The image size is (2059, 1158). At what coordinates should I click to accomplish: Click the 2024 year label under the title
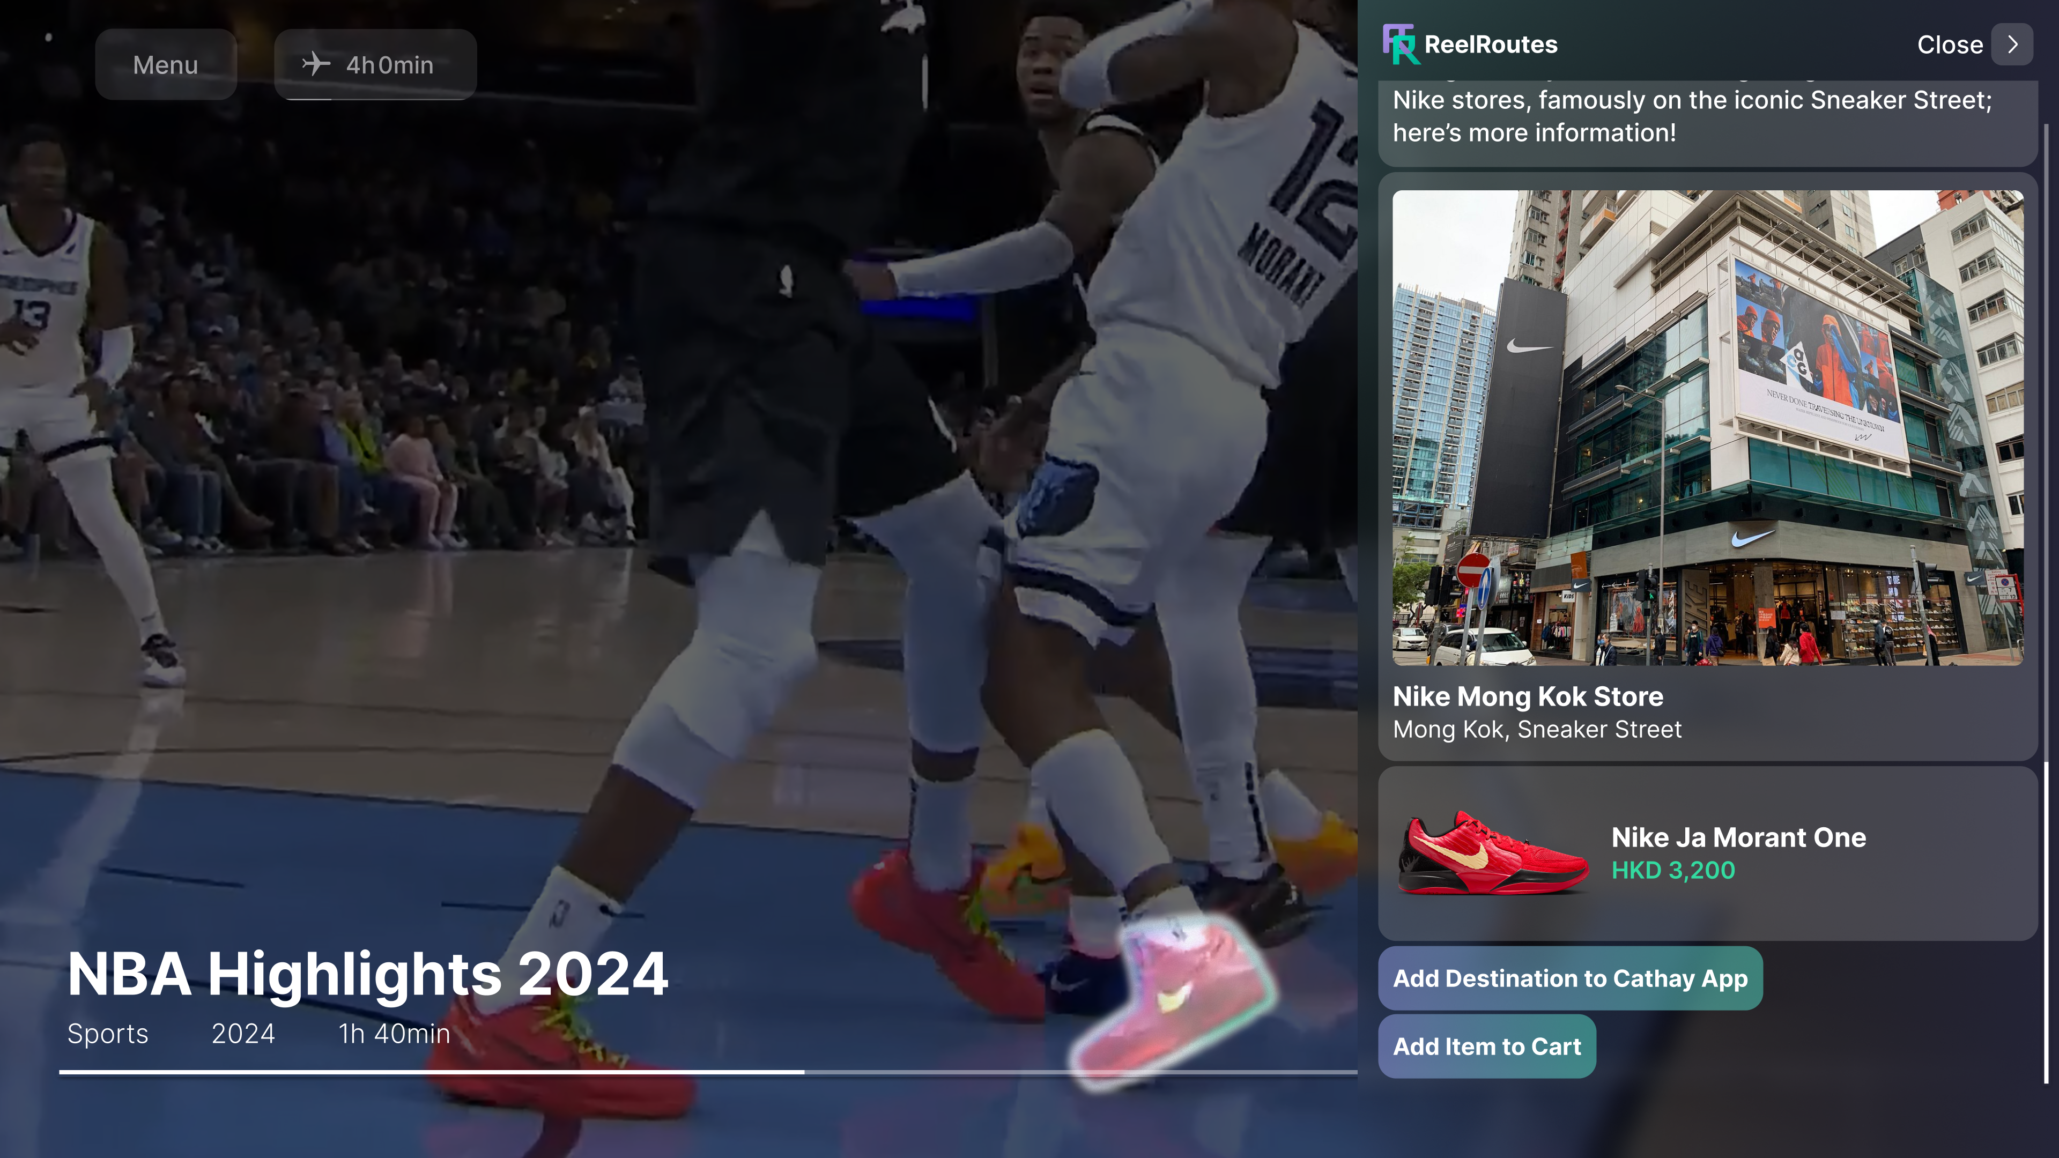(x=243, y=1033)
